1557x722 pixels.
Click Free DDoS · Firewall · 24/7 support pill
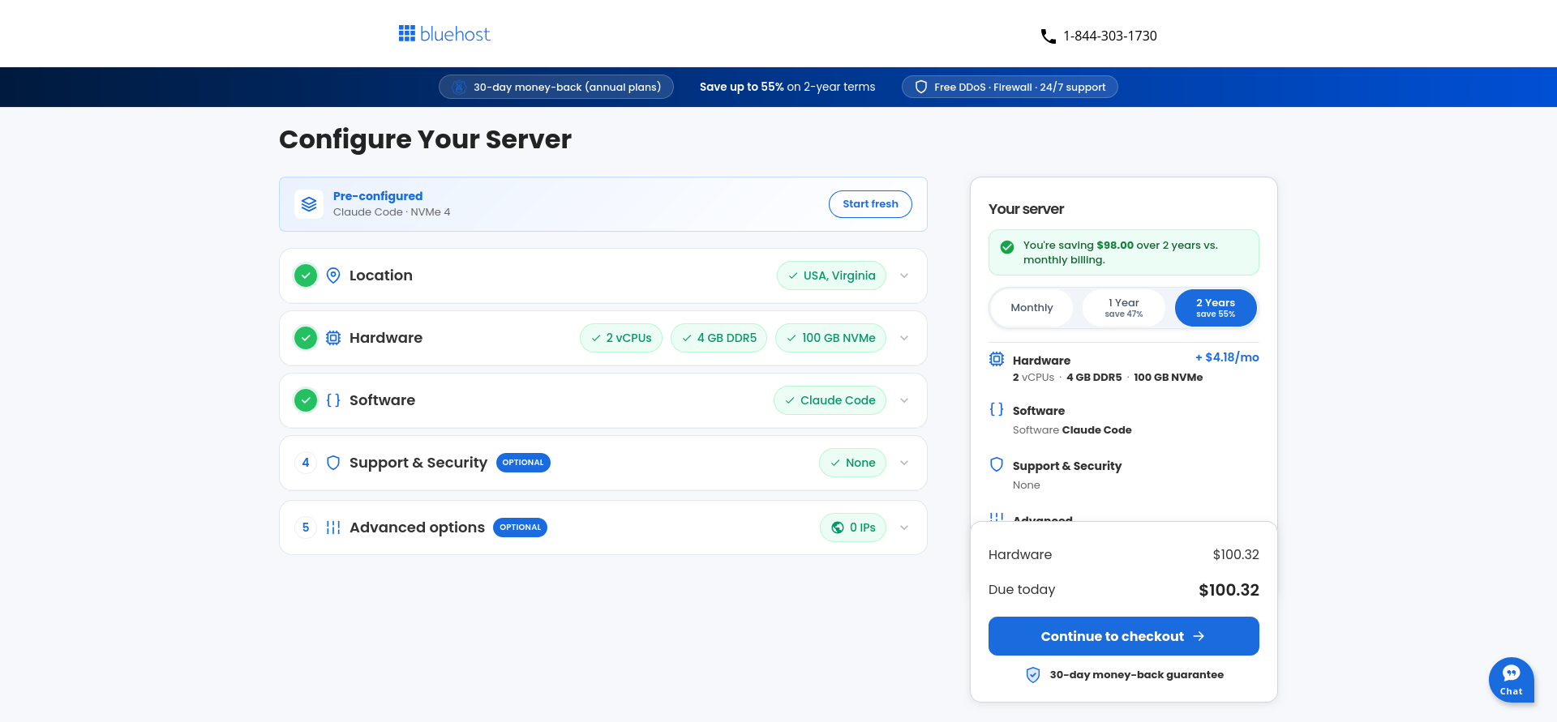tap(1010, 87)
